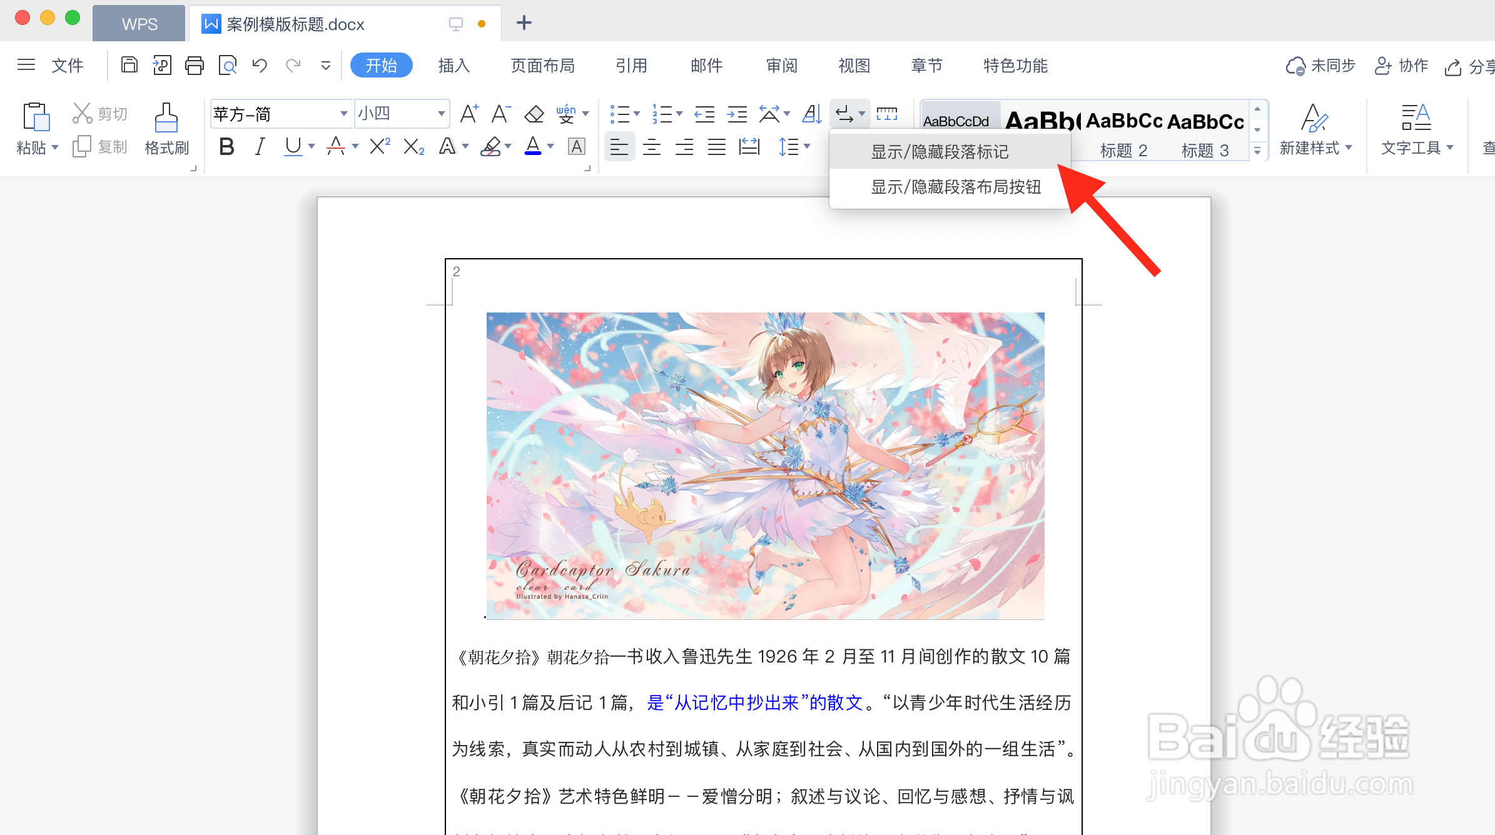
Task: Click the tab stops ruler icon
Action: (886, 114)
